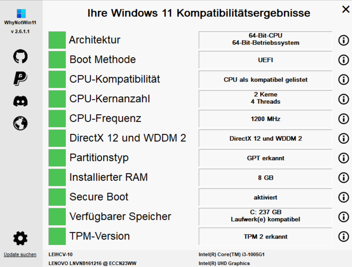This screenshot has width=352, height=267.
Task: Click info icon for CPU-Frequenz
Action: pyautogui.click(x=343, y=119)
